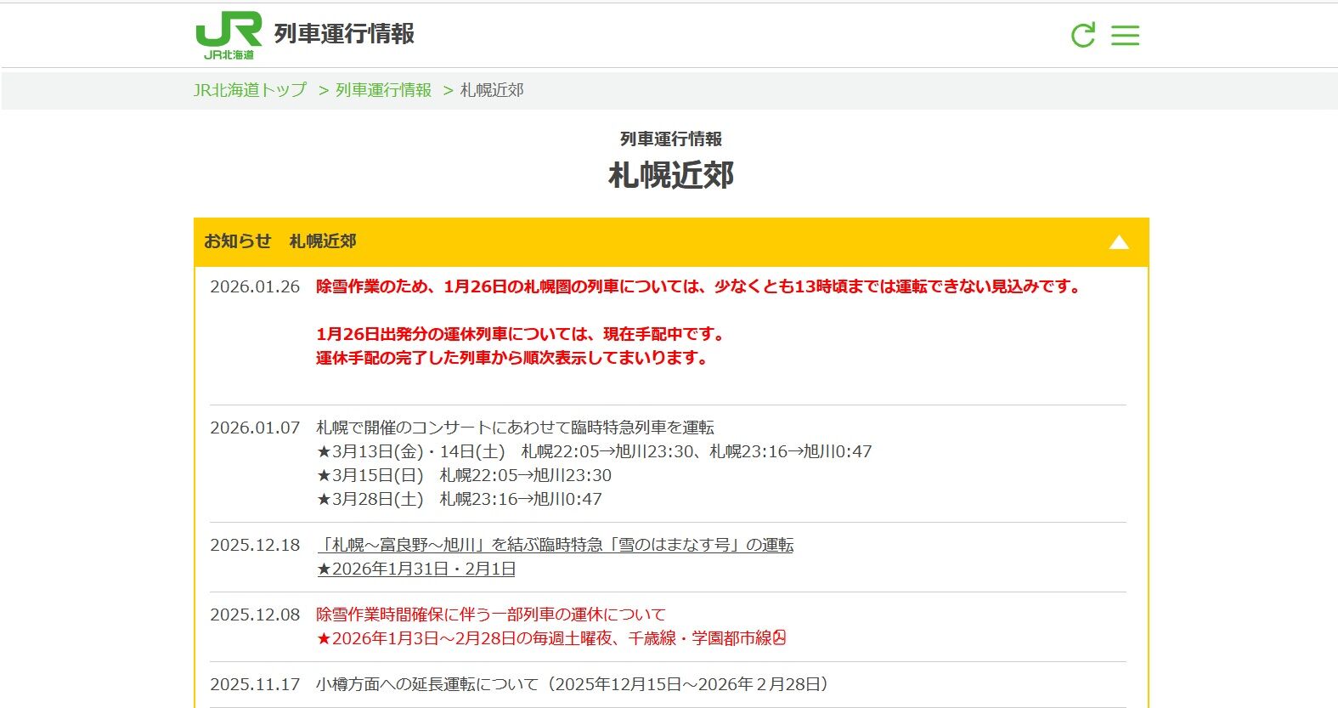Click the 札幌近郊 breadcrumb text
This screenshot has width=1338, height=708.
click(492, 90)
